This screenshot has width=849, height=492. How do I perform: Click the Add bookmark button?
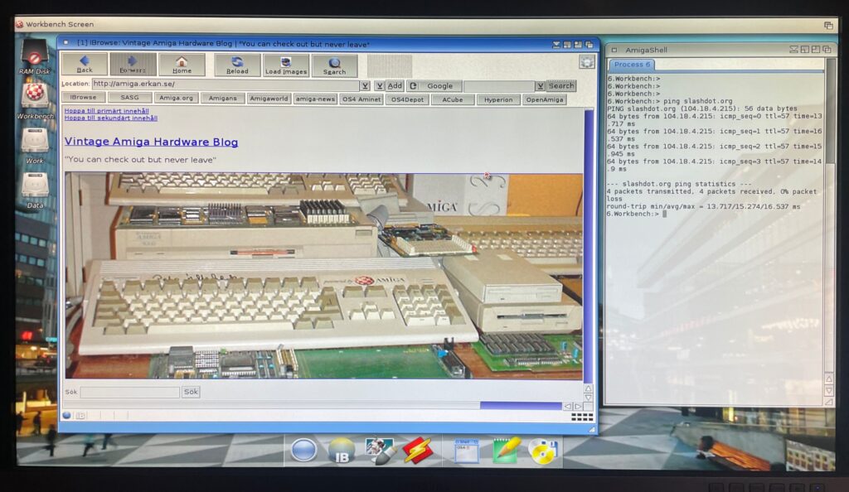pyautogui.click(x=395, y=85)
